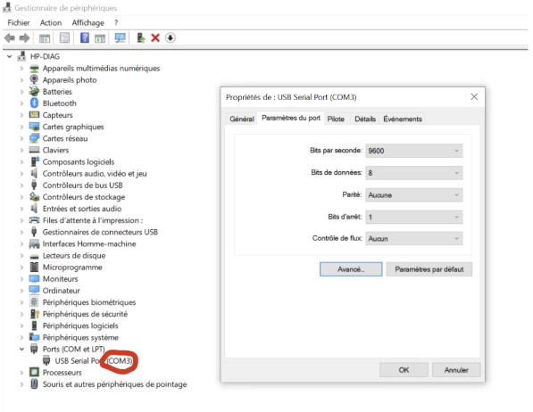Click the red X uninstall device icon

coord(155,37)
